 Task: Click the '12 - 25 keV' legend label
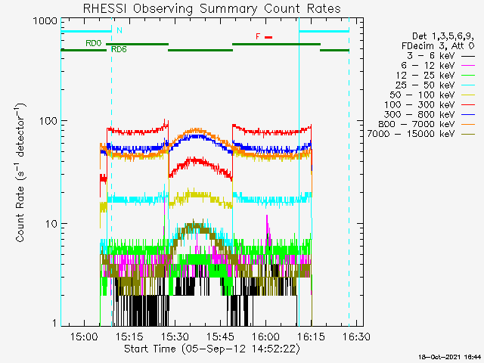coord(425,76)
